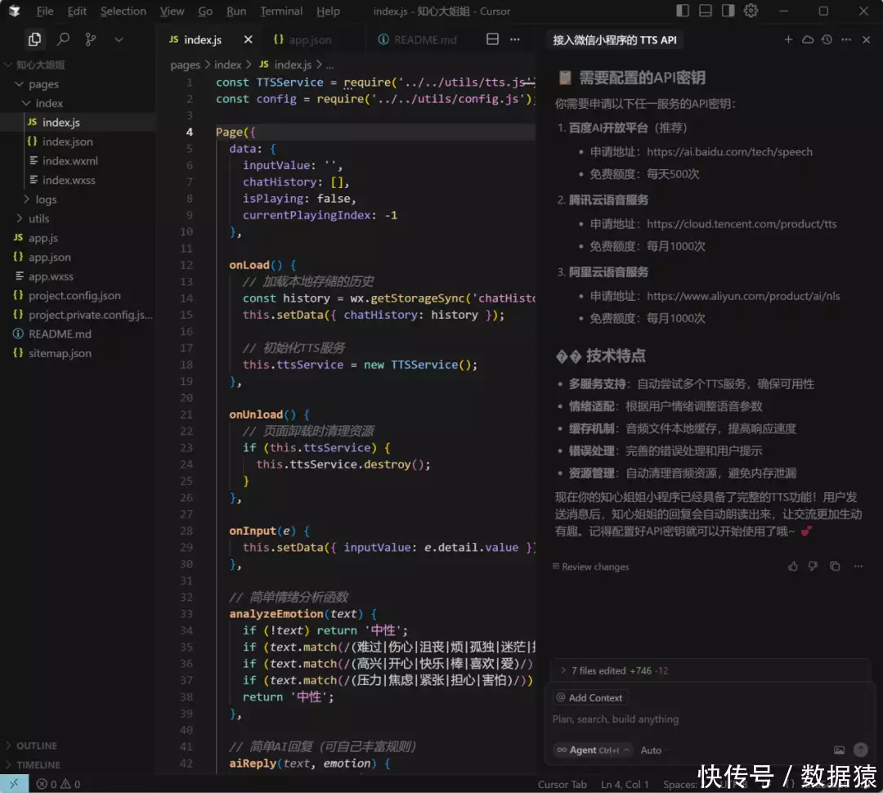Copy the AI response message
883x793 pixels.
pyautogui.click(x=835, y=567)
